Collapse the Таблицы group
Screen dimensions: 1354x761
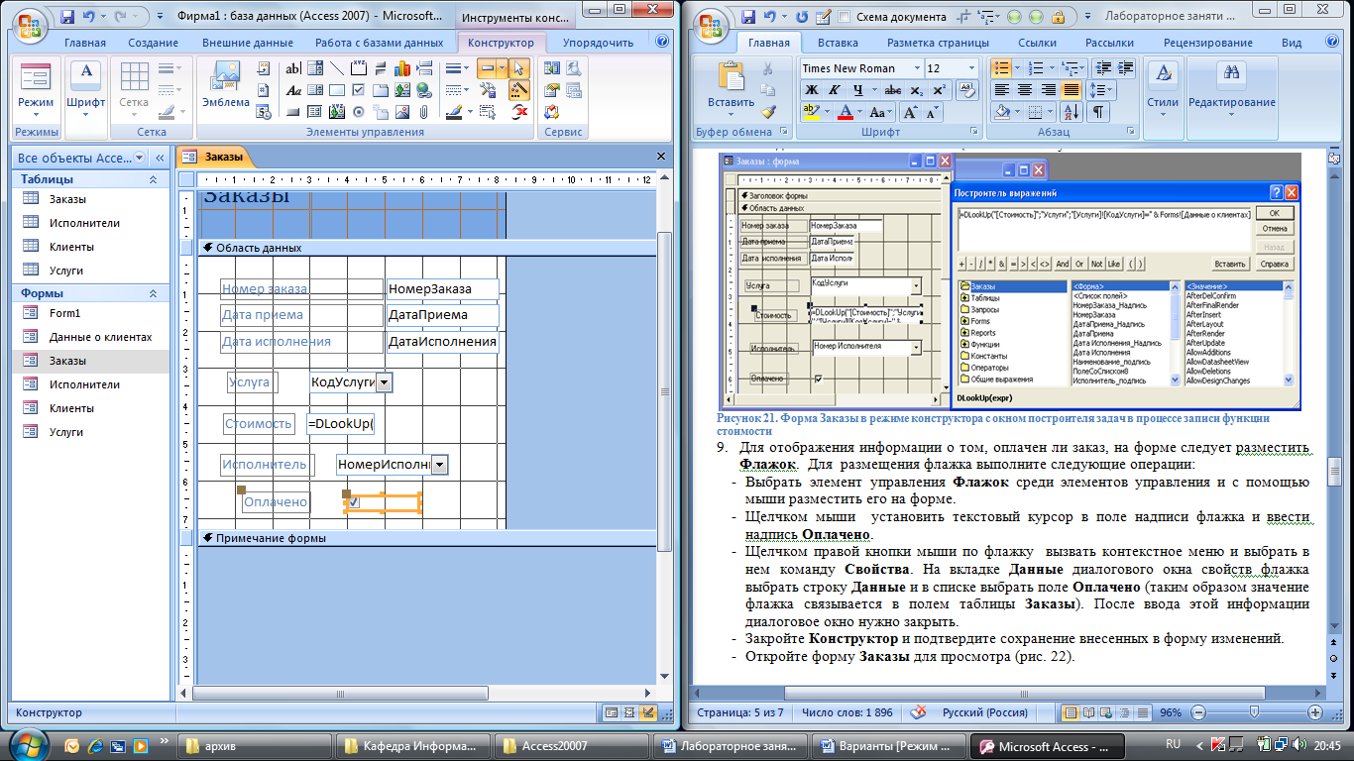click(x=153, y=179)
